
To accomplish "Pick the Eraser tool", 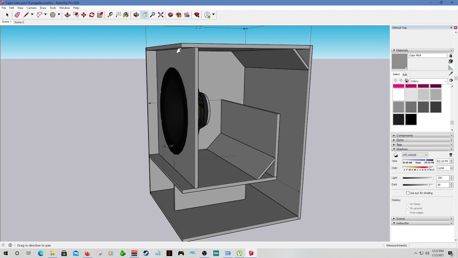I will click(x=17, y=15).
